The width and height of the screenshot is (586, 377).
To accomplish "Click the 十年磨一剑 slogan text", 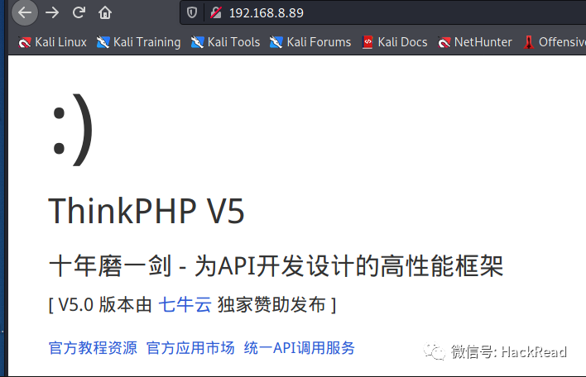I will click(276, 266).
